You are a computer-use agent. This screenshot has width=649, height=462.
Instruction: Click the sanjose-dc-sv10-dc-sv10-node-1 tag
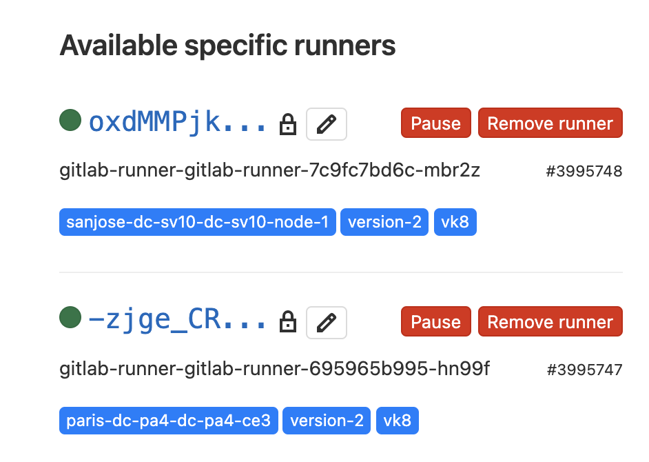[198, 222]
